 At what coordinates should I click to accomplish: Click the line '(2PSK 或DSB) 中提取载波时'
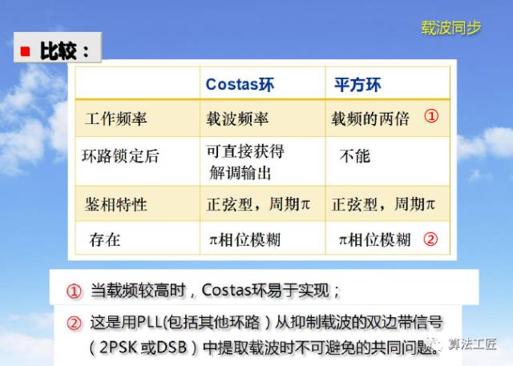tap(265, 348)
